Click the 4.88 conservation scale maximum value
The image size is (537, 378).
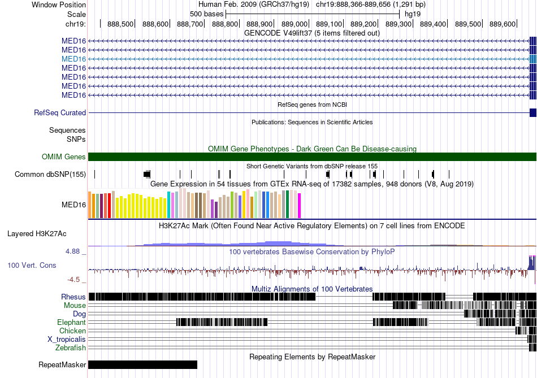pyautogui.click(x=72, y=251)
